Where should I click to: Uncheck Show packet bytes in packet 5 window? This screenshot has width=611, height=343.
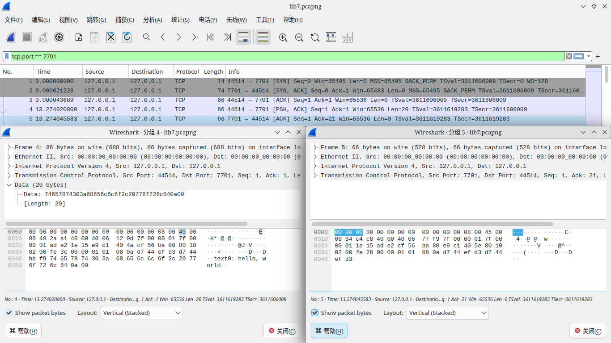point(315,313)
